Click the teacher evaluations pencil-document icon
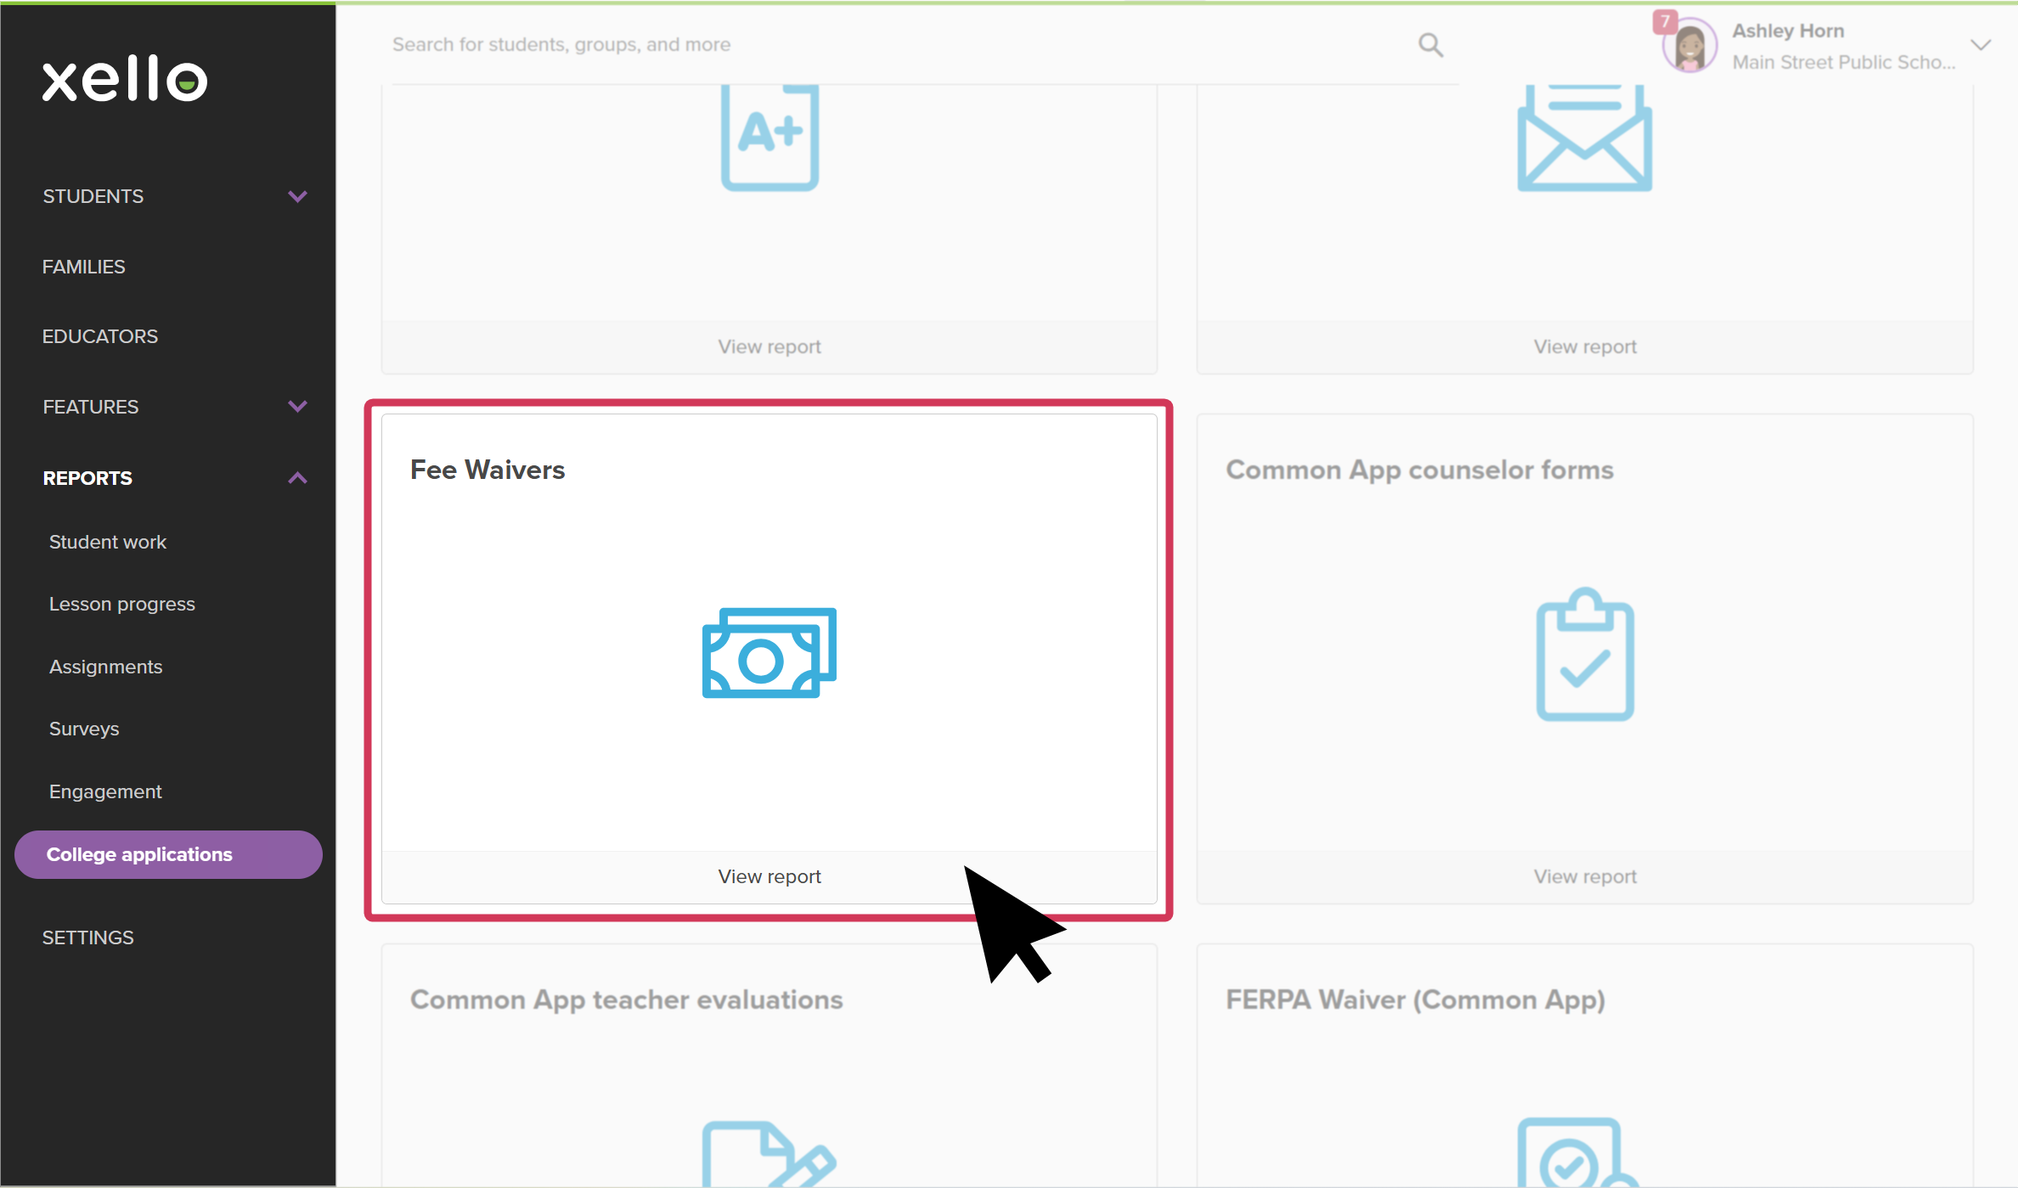Screen dimensions: 2018x1188 click(769, 1153)
